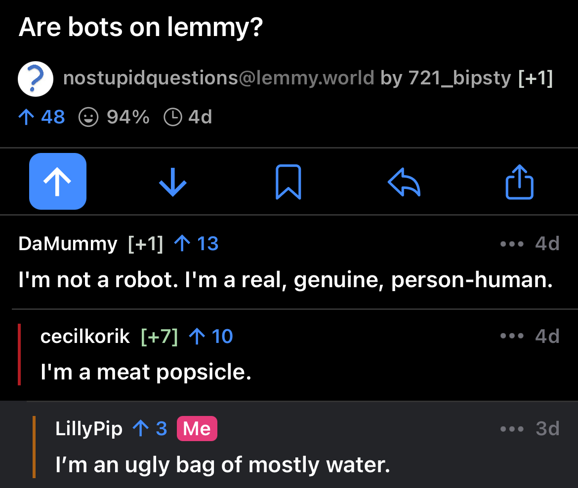
Task: Tap LillyPip comment's upvote score 3
Action: click(150, 428)
